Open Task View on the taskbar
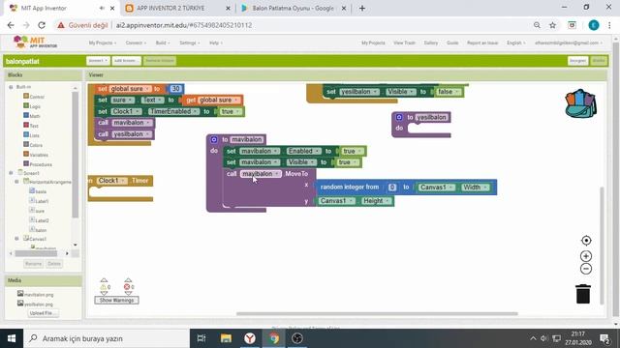 (201, 338)
